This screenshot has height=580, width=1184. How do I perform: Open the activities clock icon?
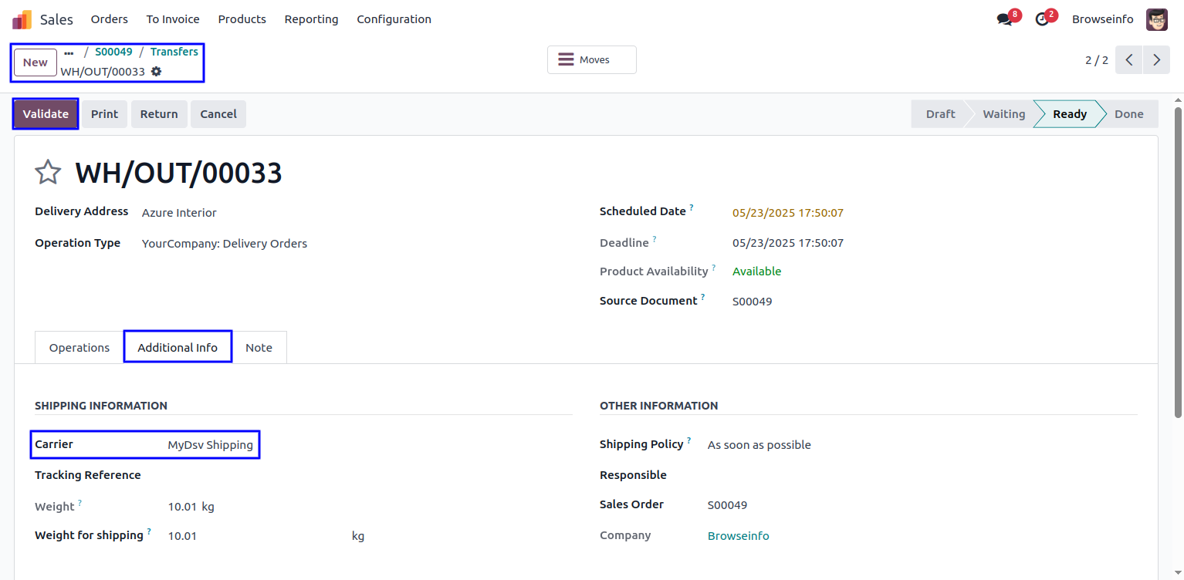click(1042, 19)
